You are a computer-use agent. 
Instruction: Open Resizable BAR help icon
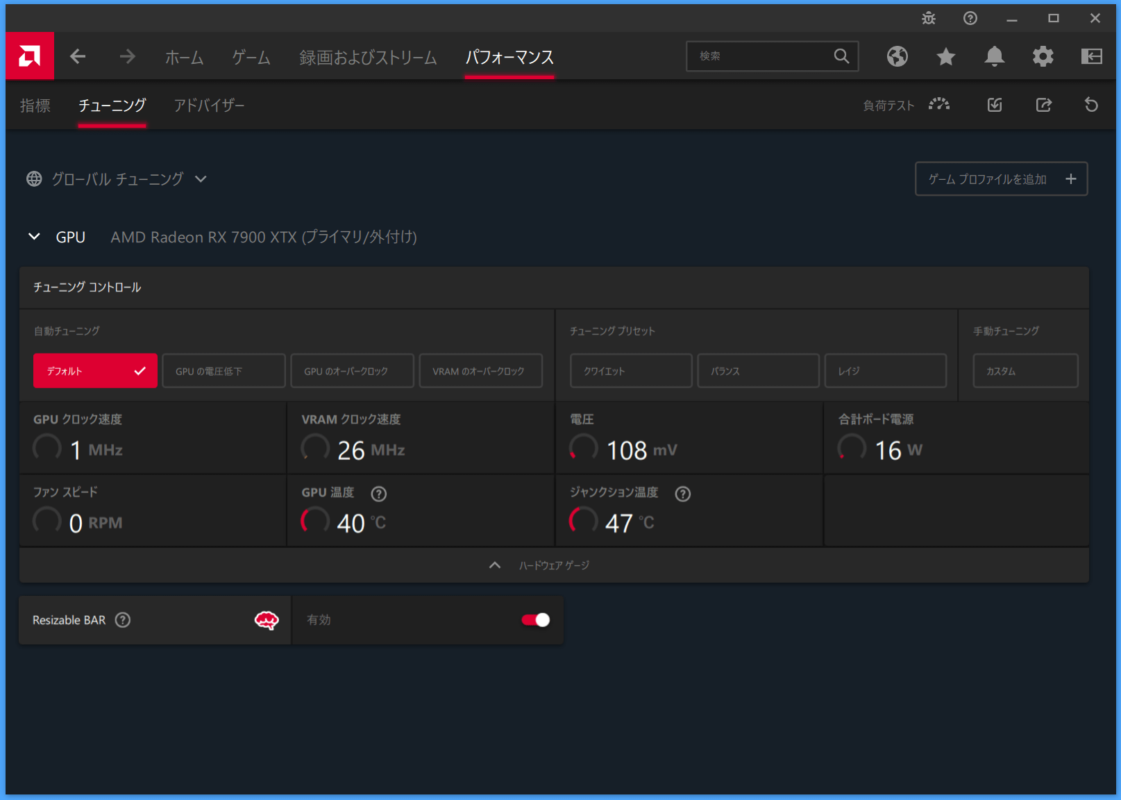pos(123,620)
